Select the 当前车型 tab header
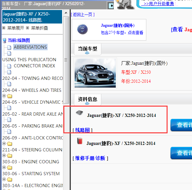192x190 pixels. 87,49
